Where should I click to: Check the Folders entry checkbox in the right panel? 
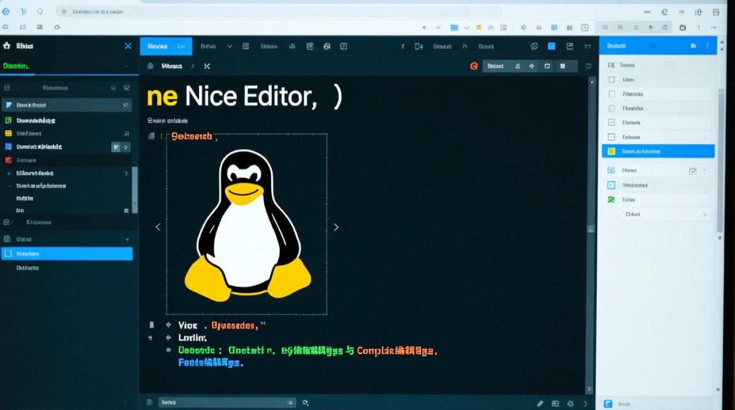click(611, 137)
